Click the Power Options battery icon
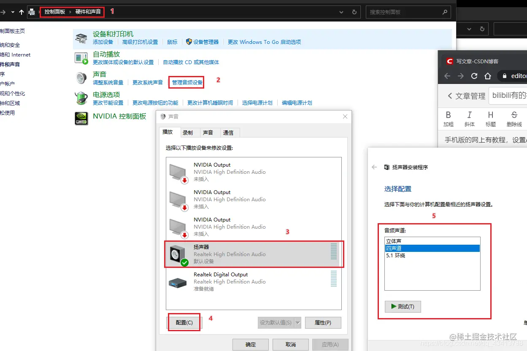527x351 pixels. pos(81,98)
